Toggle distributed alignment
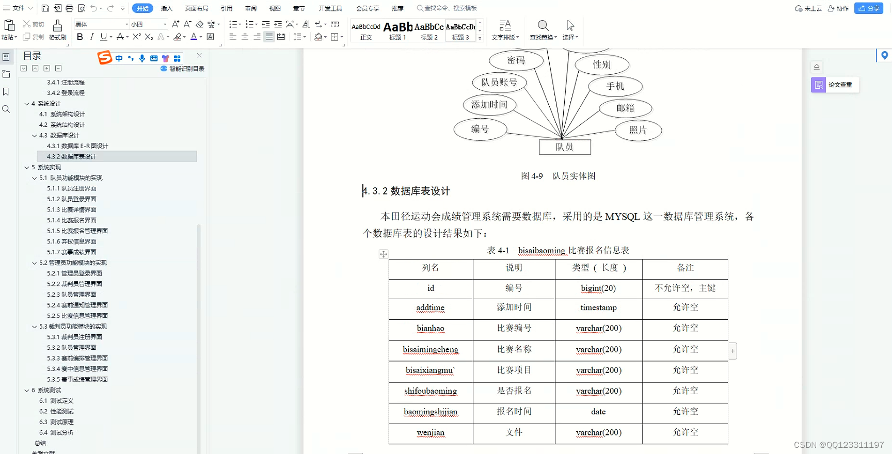The height and width of the screenshot is (454, 892). point(281,37)
